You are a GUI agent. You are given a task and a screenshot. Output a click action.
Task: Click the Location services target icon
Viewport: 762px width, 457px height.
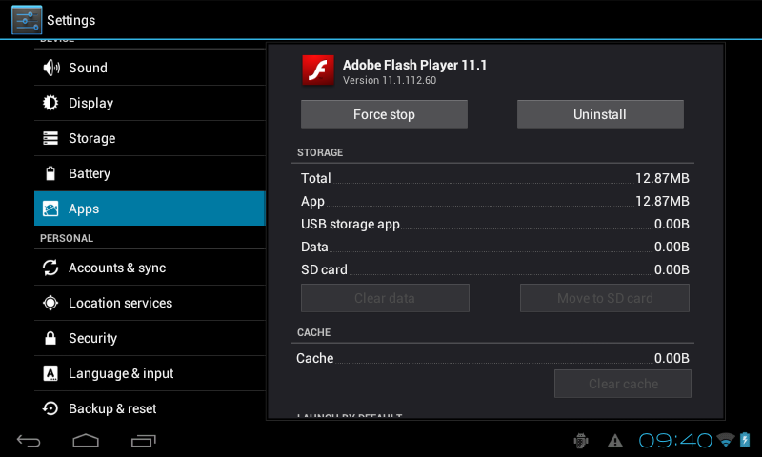click(50, 303)
